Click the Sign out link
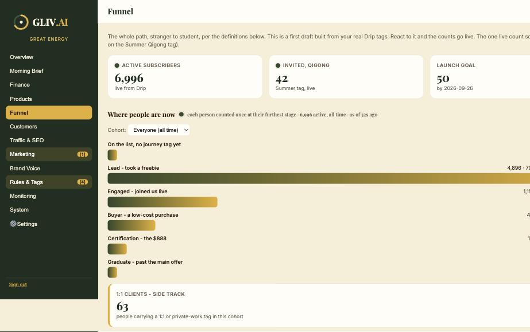 click(18, 285)
